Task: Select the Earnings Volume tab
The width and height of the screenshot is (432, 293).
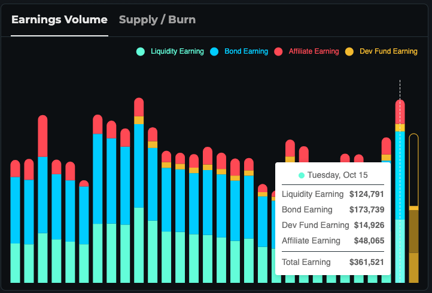Action: coord(59,20)
